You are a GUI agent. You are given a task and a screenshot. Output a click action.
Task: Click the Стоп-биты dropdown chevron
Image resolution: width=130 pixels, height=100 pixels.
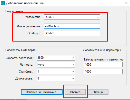click(x=73, y=72)
